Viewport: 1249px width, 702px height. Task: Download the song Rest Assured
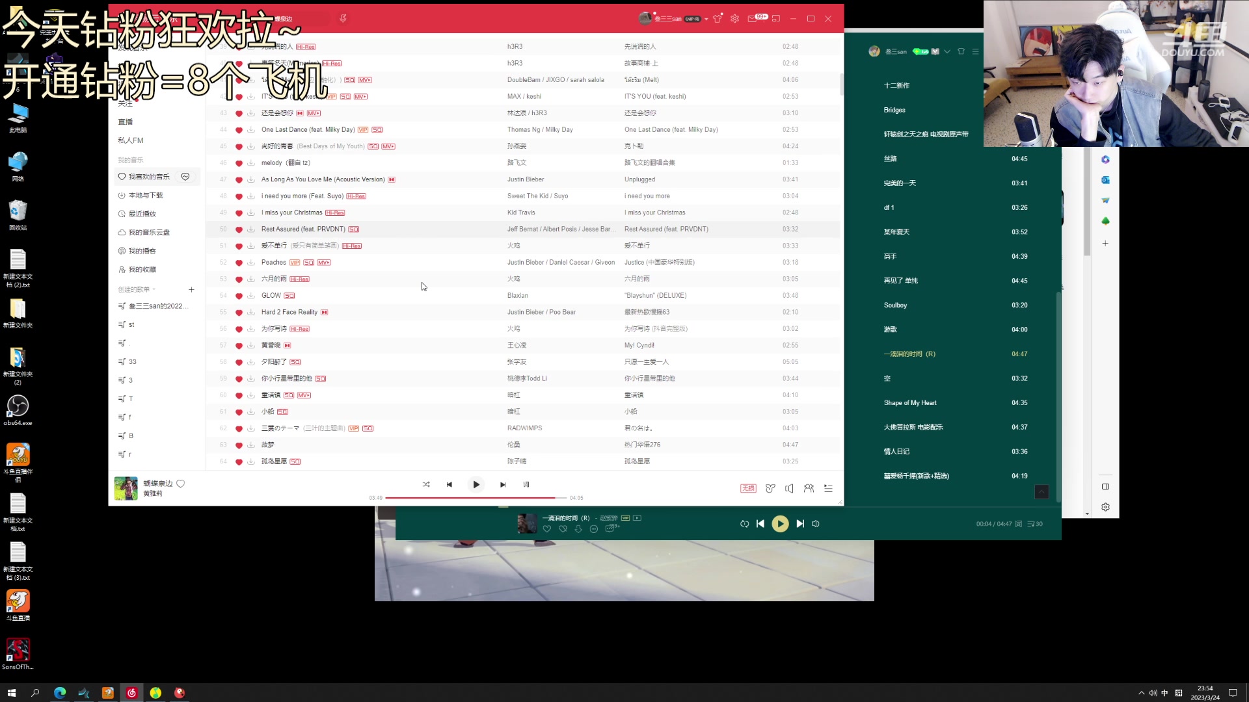click(250, 229)
